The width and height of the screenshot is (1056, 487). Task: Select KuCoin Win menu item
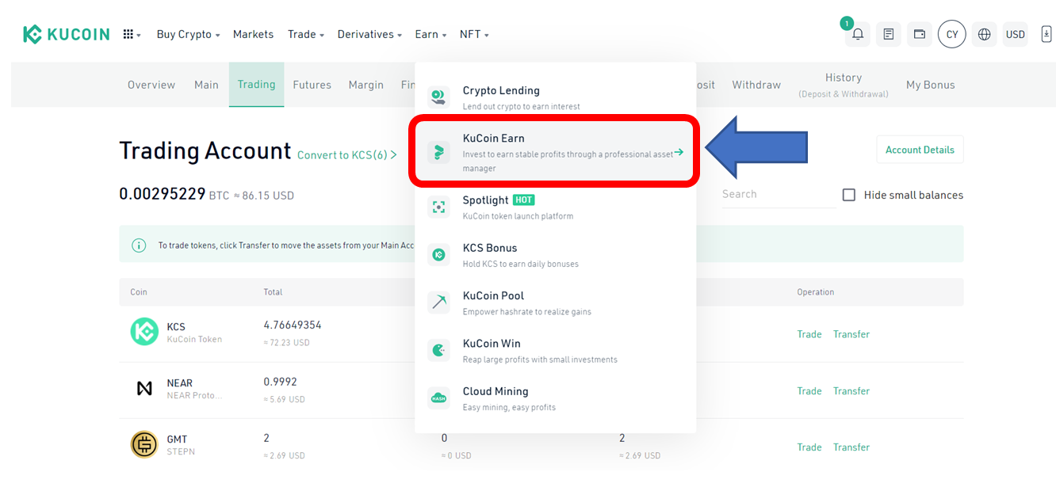coord(555,350)
